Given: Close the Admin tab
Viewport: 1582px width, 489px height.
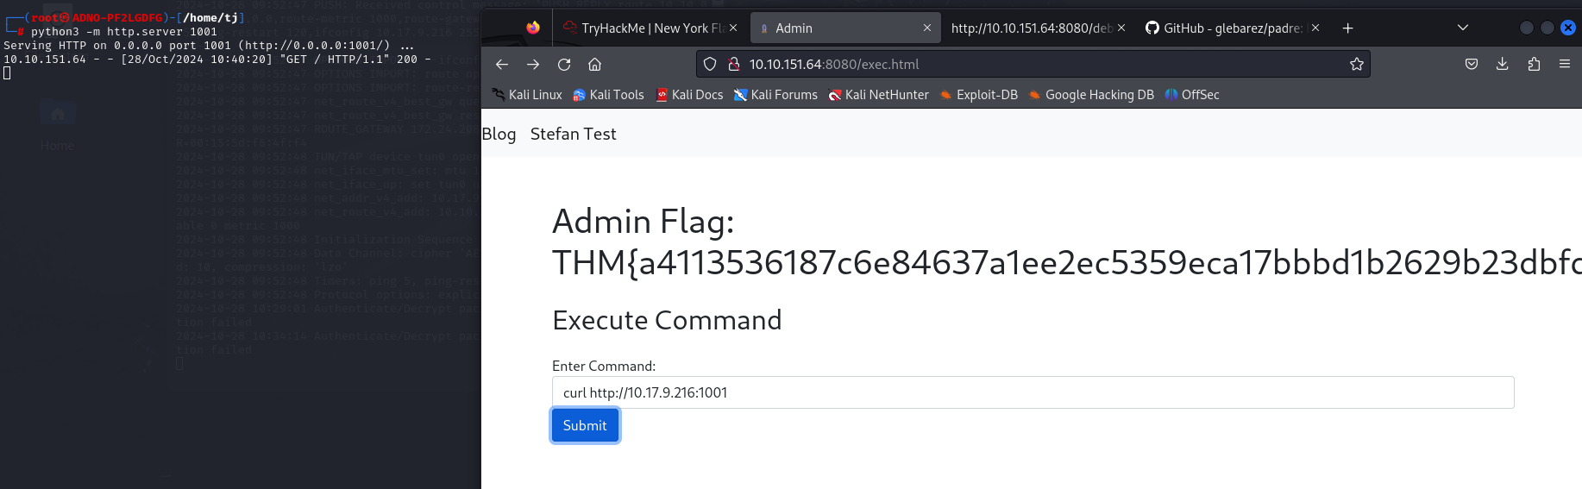Looking at the screenshot, I should click(927, 28).
